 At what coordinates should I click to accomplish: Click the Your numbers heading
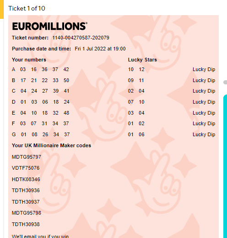[x=29, y=60]
